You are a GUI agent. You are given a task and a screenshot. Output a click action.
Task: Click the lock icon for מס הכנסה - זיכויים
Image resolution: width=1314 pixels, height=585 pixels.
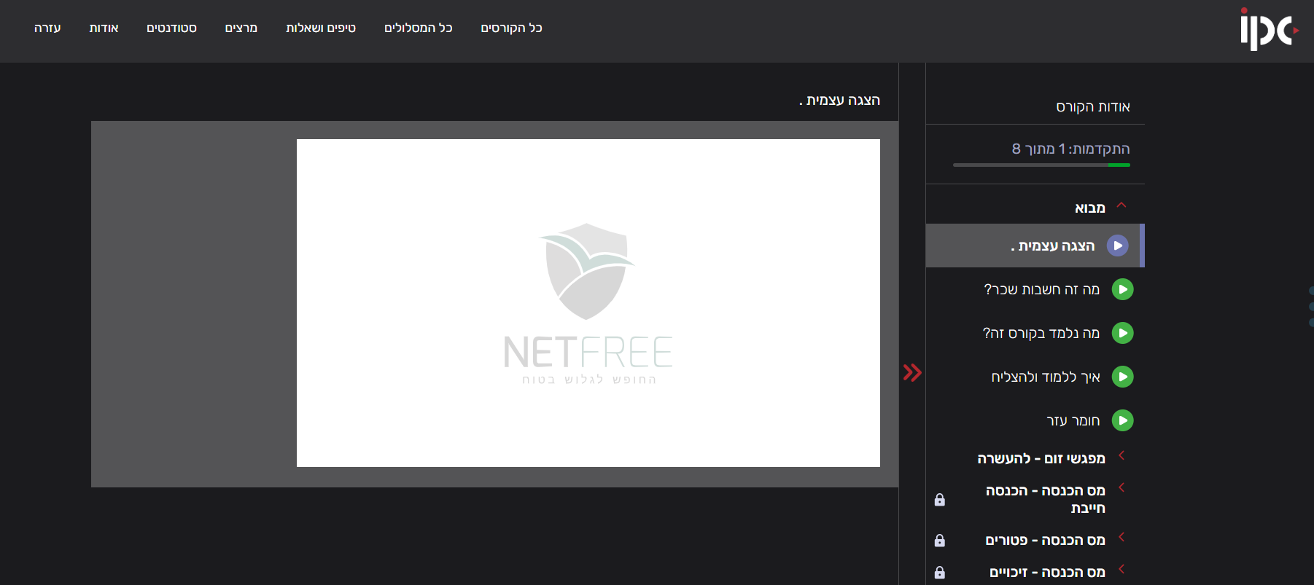pyautogui.click(x=940, y=573)
